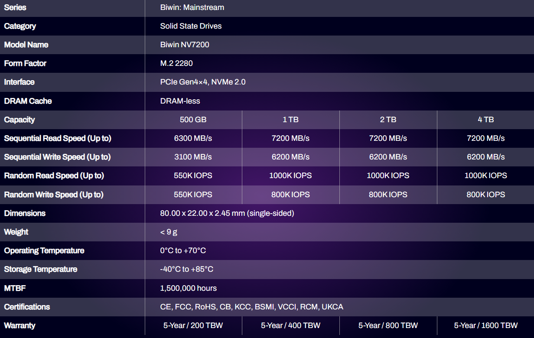Click the '2 TB' capacity cell

click(x=388, y=120)
